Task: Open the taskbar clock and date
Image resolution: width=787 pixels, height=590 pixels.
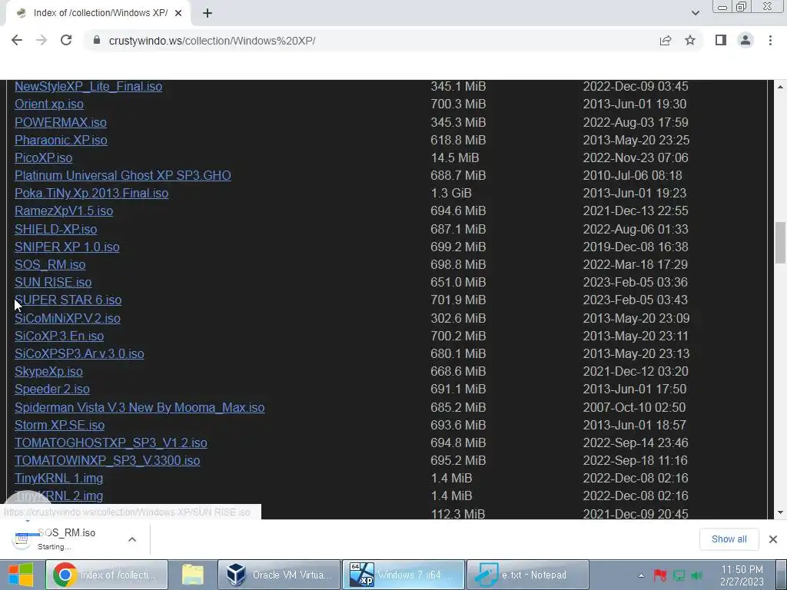Action: (x=742, y=575)
